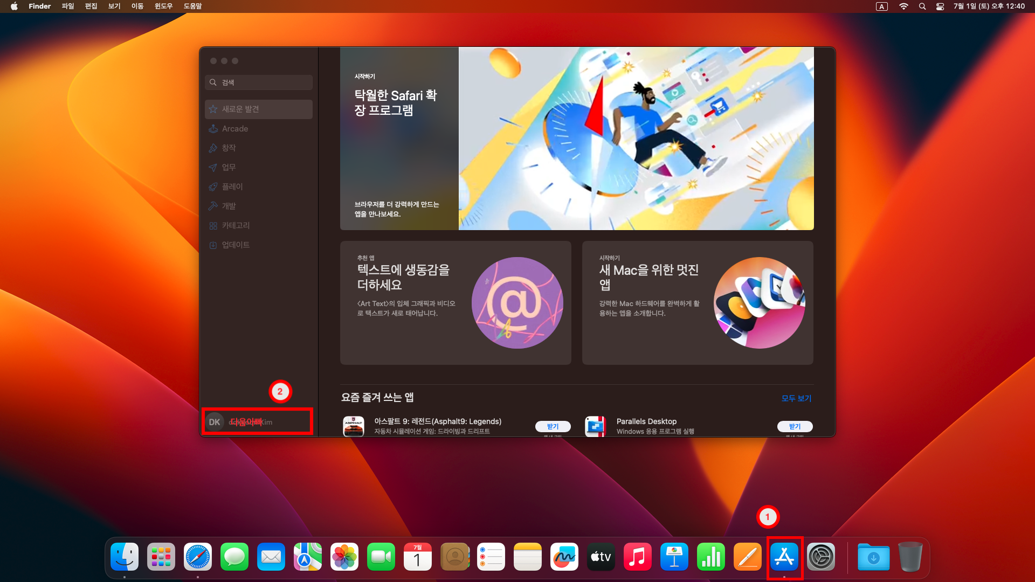This screenshot has width=1035, height=582.
Task: Open the 도움말 menu
Action: pyautogui.click(x=192, y=6)
